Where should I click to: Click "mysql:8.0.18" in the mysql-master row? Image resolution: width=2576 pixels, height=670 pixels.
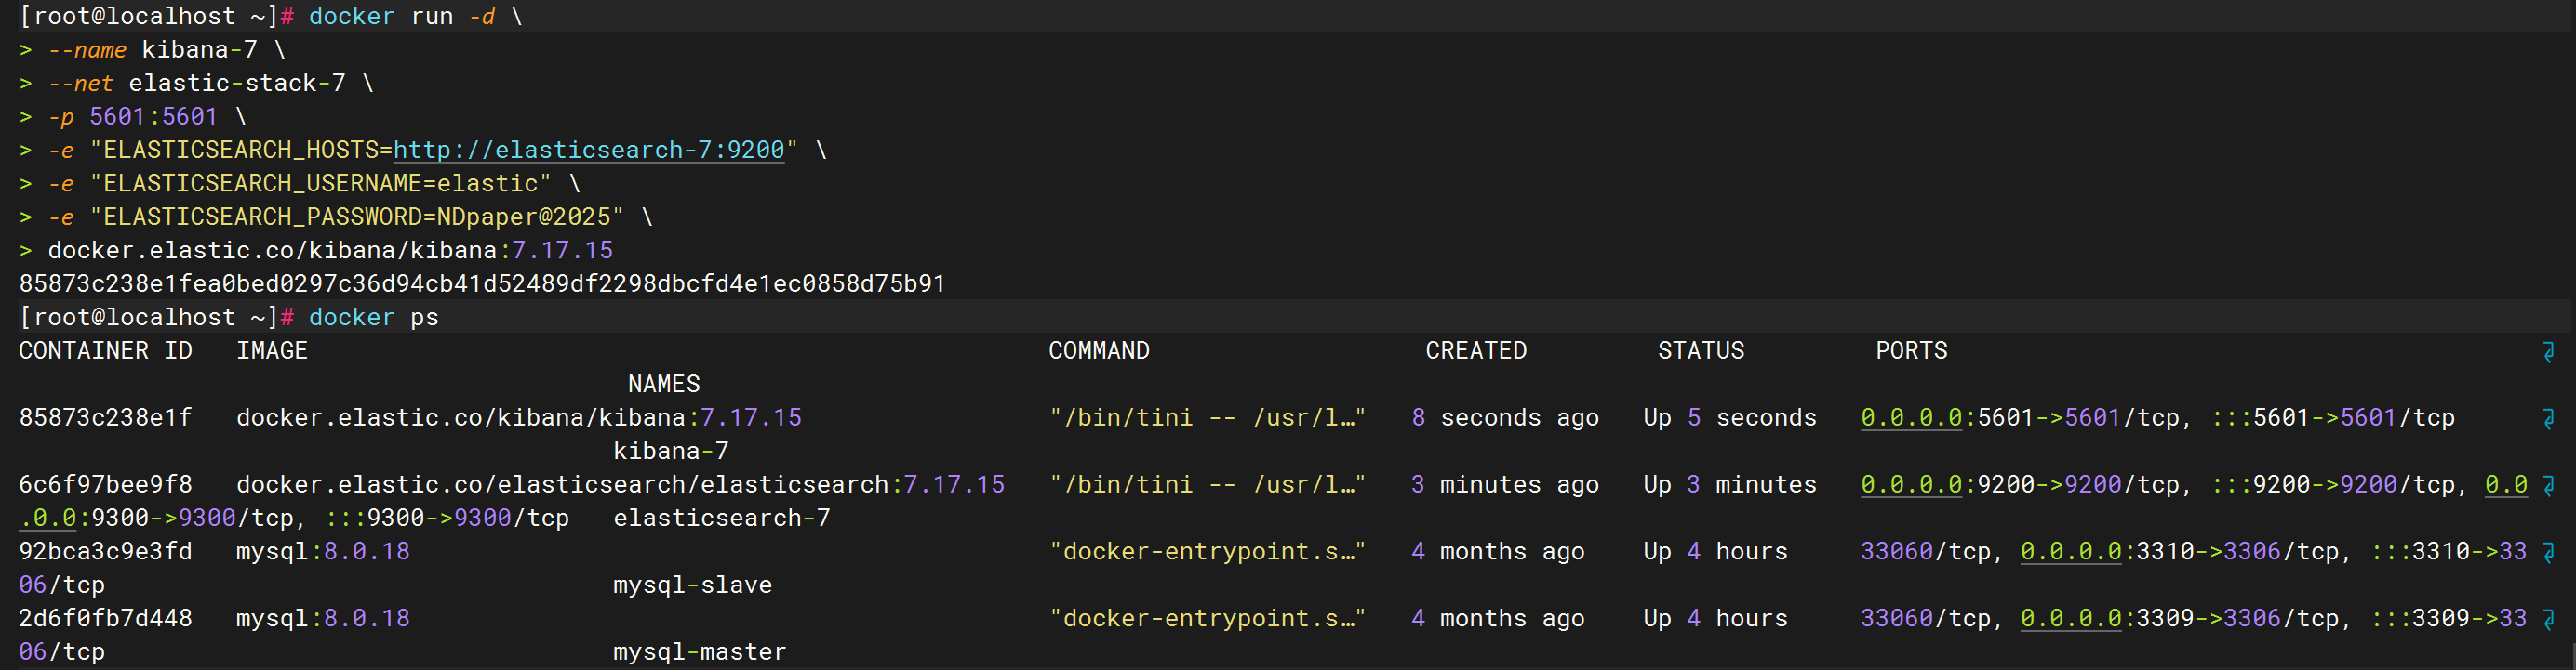click(x=323, y=618)
